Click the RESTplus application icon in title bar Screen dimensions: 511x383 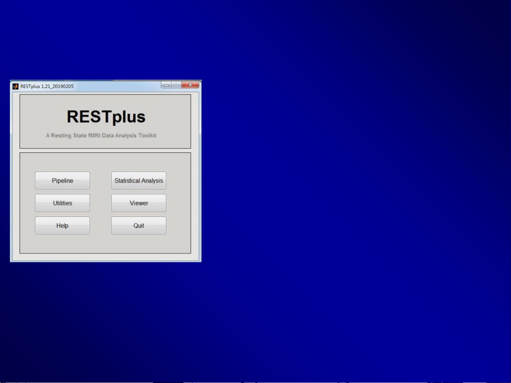(15, 86)
